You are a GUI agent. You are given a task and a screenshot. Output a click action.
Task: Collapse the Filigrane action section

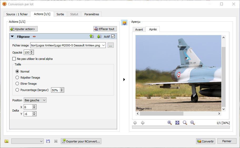point(12,36)
